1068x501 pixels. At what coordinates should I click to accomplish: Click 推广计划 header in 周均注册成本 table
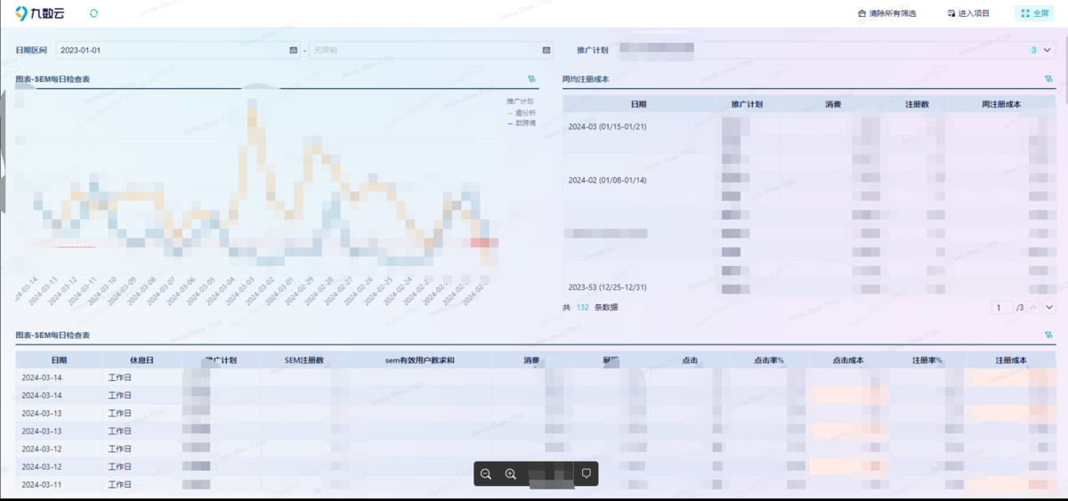747,104
